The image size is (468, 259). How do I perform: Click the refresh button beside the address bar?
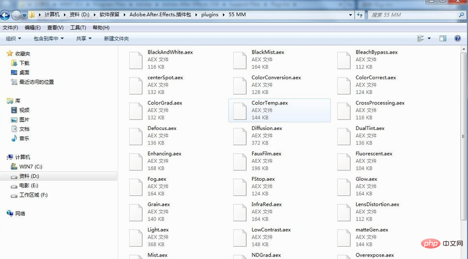click(x=360, y=15)
